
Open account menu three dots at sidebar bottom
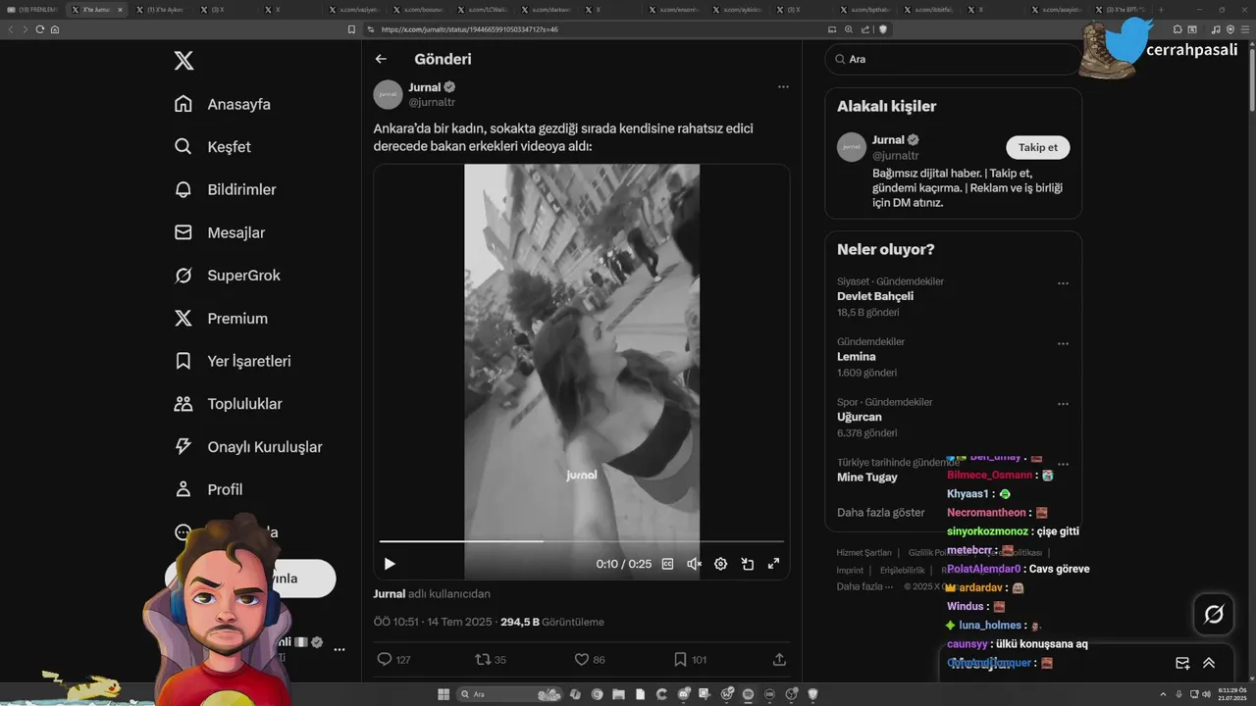point(340,649)
